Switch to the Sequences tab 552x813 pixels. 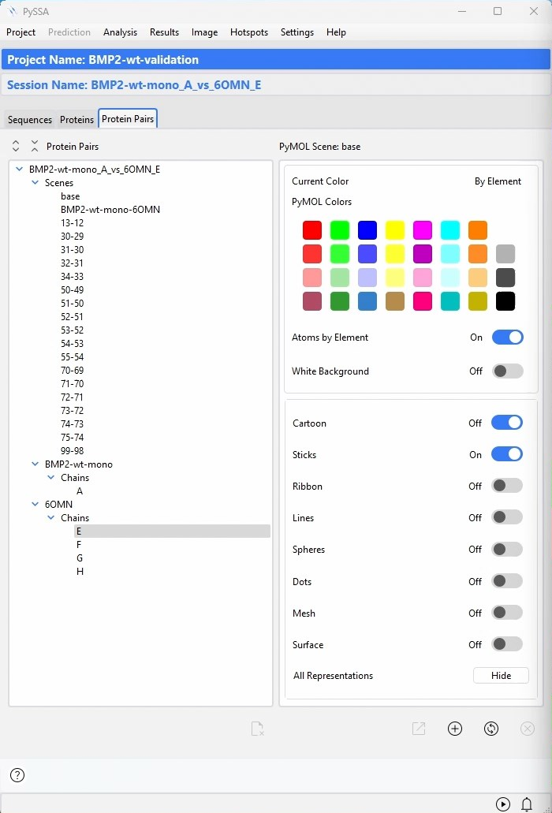pyautogui.click(x=30, y=120)
